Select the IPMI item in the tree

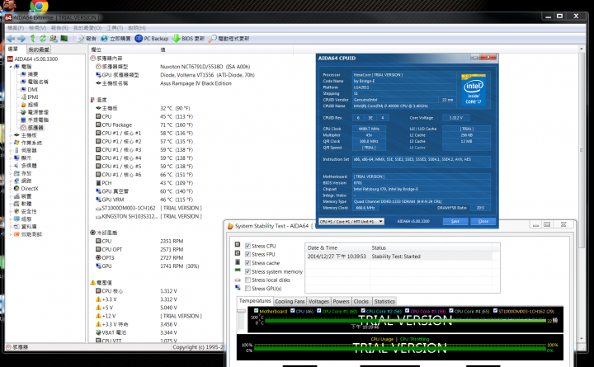click(x=33, y=97)
